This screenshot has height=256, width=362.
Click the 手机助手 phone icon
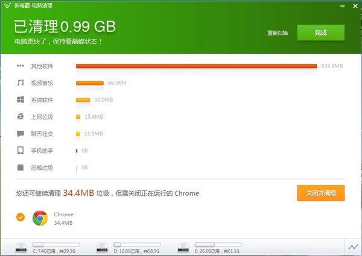(20, 150)
